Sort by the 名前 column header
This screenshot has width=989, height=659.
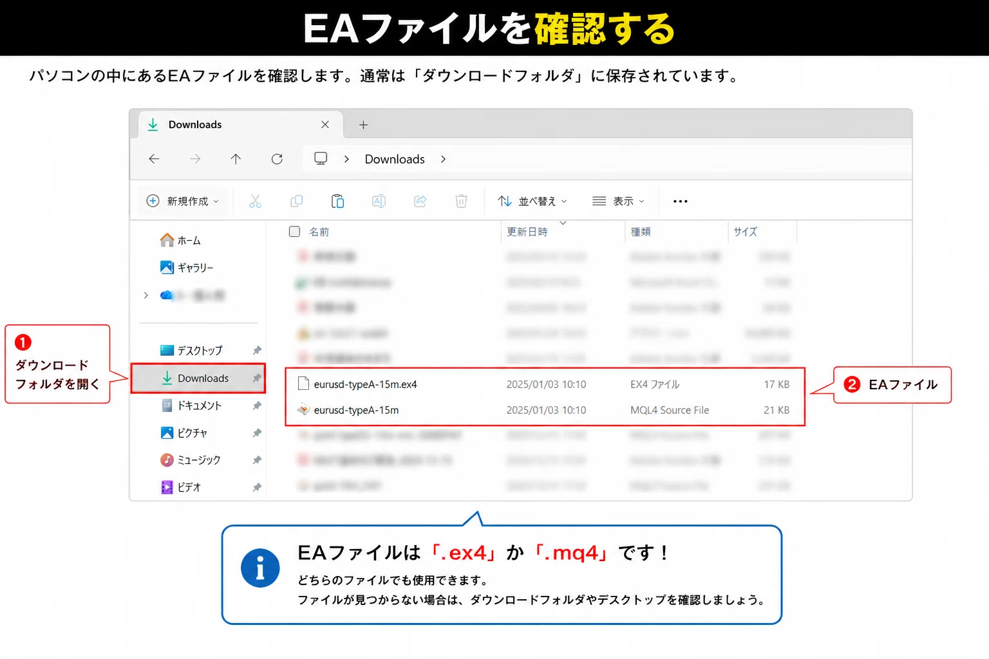[319, 232]
